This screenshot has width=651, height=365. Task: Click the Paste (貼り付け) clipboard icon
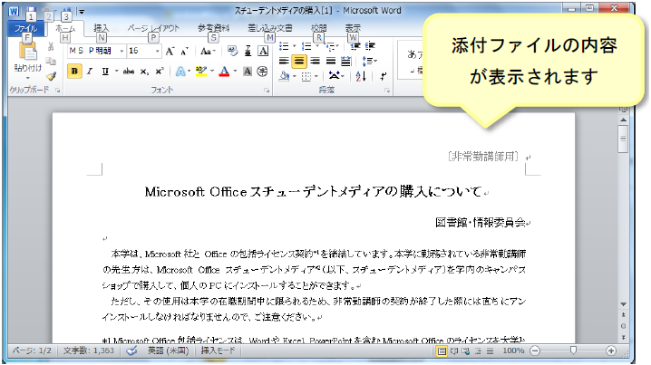(x=27, y=53)
